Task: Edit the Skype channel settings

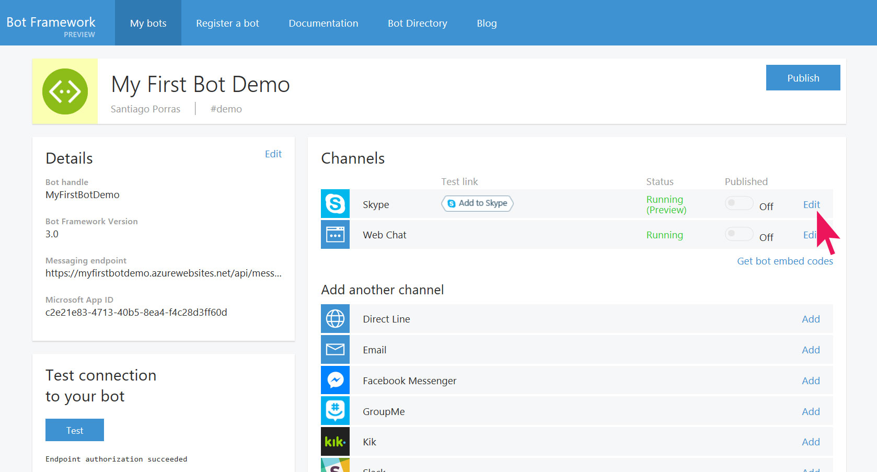Action: [x=811, y=204]
